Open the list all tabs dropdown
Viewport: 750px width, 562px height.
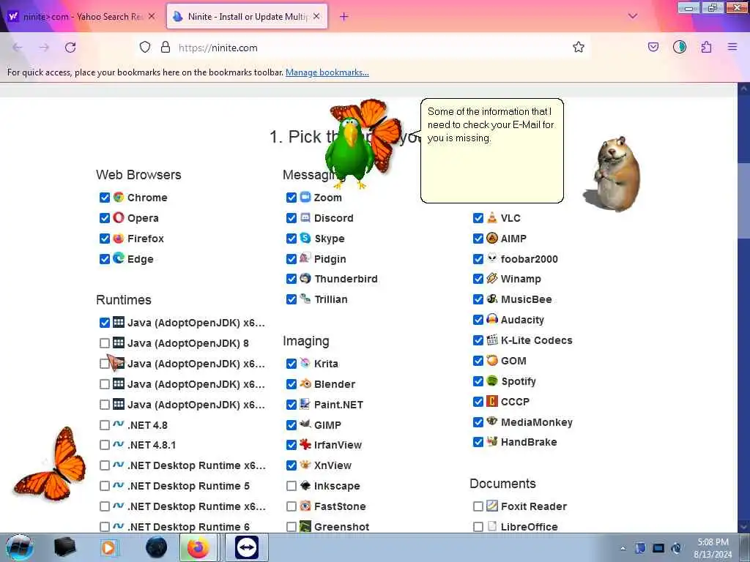point(632,16)
